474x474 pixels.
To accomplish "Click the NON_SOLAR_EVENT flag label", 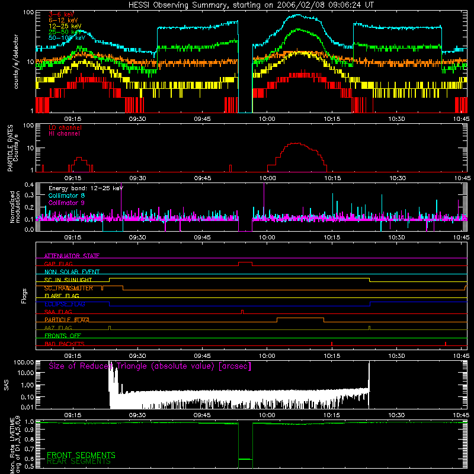I will pos(72,272).
